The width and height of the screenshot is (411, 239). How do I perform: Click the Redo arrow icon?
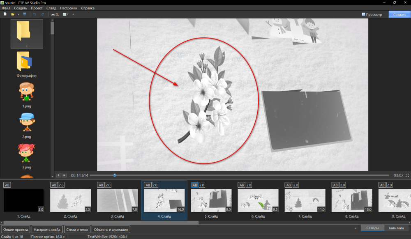42,14
